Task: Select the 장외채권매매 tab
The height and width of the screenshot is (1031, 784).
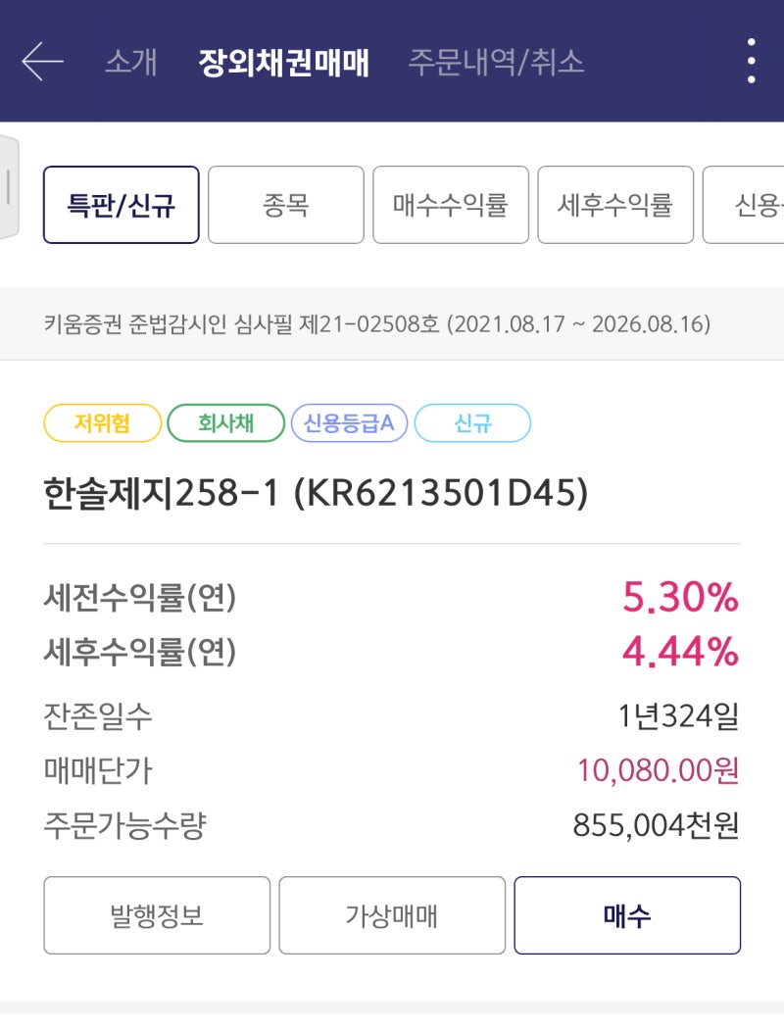Action: coord(283,63)
